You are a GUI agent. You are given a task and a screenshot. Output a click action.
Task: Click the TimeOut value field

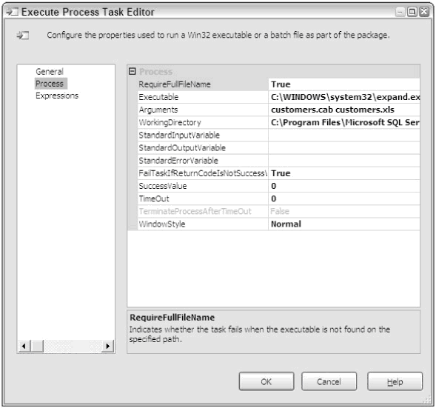click(344, 199)
